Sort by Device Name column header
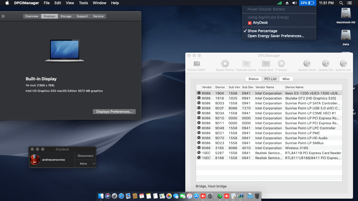358x201 pixels. click(x=313, y=87)
